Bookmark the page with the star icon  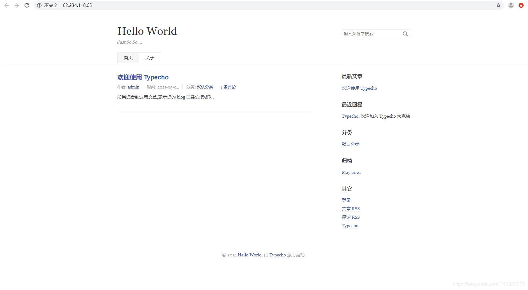pos(498,5)
